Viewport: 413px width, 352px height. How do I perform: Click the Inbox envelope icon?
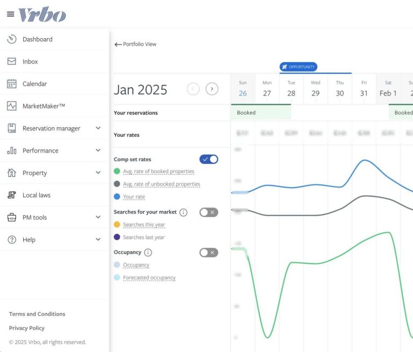tap(12, 61)
